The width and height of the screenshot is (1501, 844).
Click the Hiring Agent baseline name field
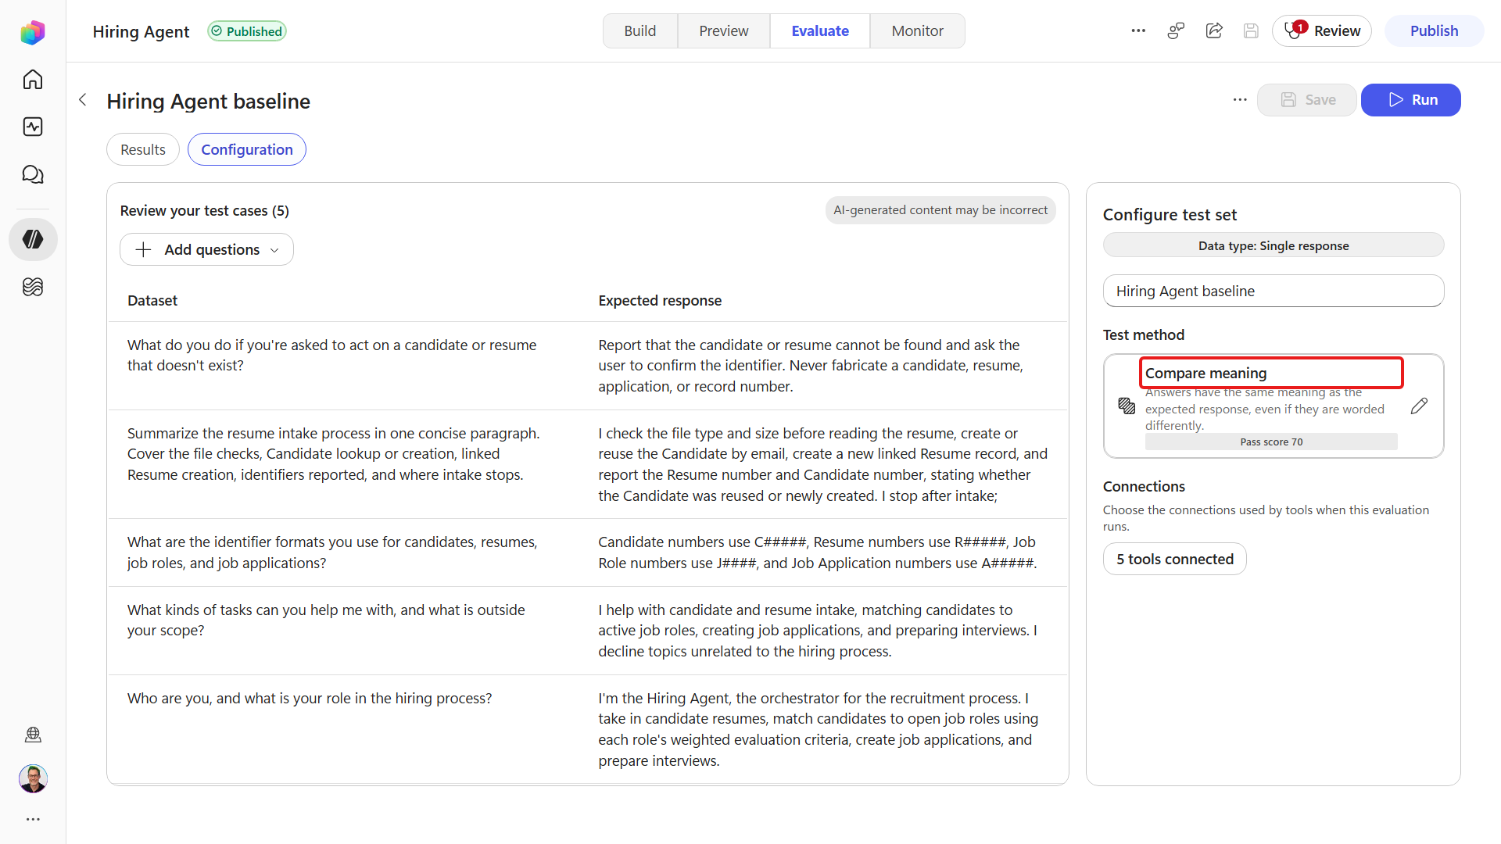pyautogui.click(x=1274, y=291)
